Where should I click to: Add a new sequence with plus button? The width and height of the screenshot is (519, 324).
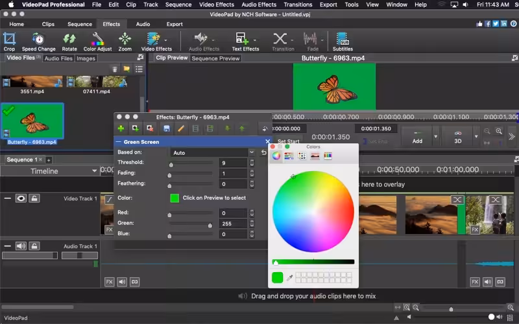(x=49, y=160)
